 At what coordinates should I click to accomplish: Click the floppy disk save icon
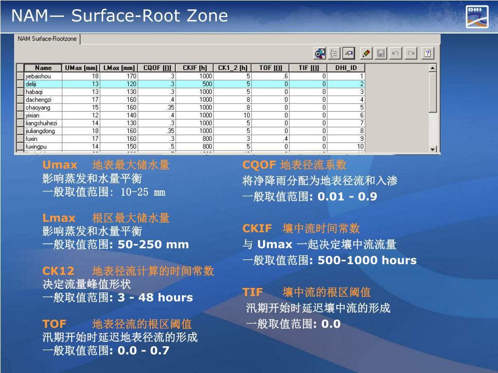pyautogui.click(x=381, y=53)
